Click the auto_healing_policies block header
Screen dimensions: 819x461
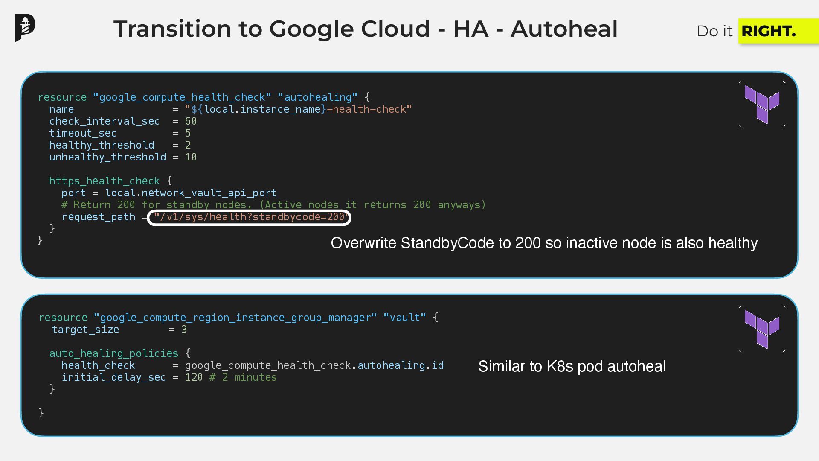(113, 353)
